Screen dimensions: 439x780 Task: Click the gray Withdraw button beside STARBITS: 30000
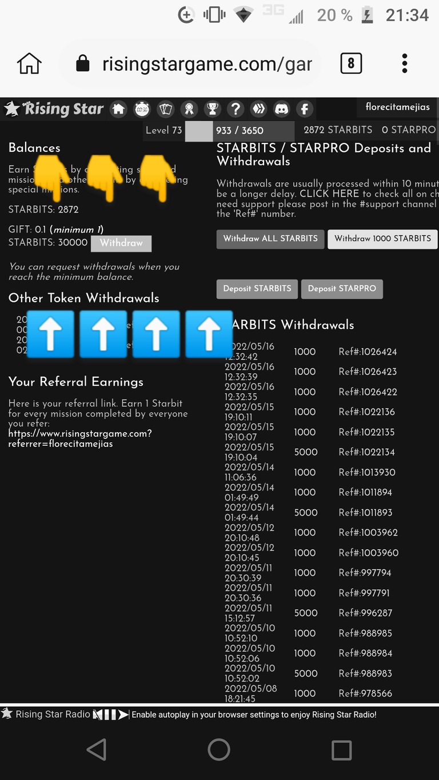(121, 243)
